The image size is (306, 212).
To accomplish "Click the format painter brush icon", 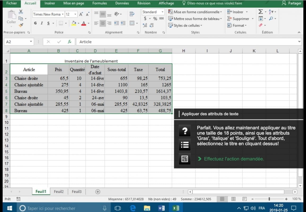I will point(21,25).
